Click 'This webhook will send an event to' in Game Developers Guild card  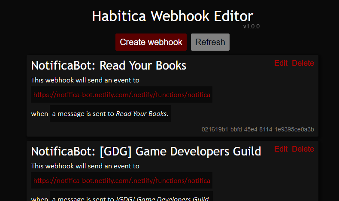pos(85,166)
